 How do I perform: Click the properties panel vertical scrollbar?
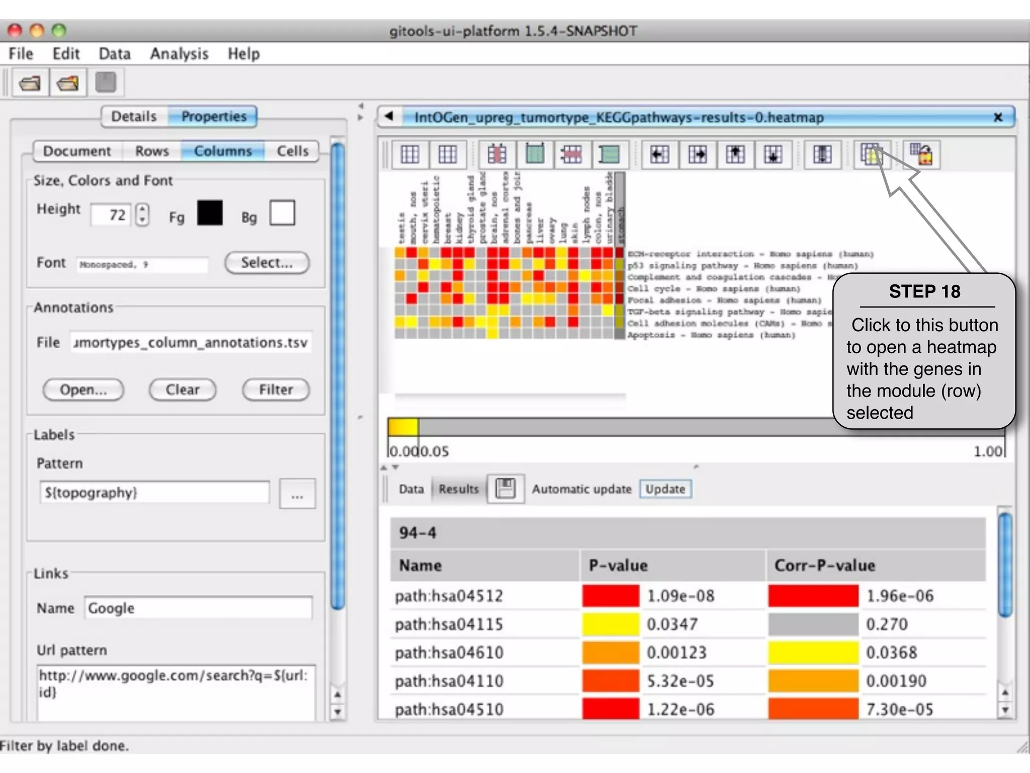click(x=337, y=376)
